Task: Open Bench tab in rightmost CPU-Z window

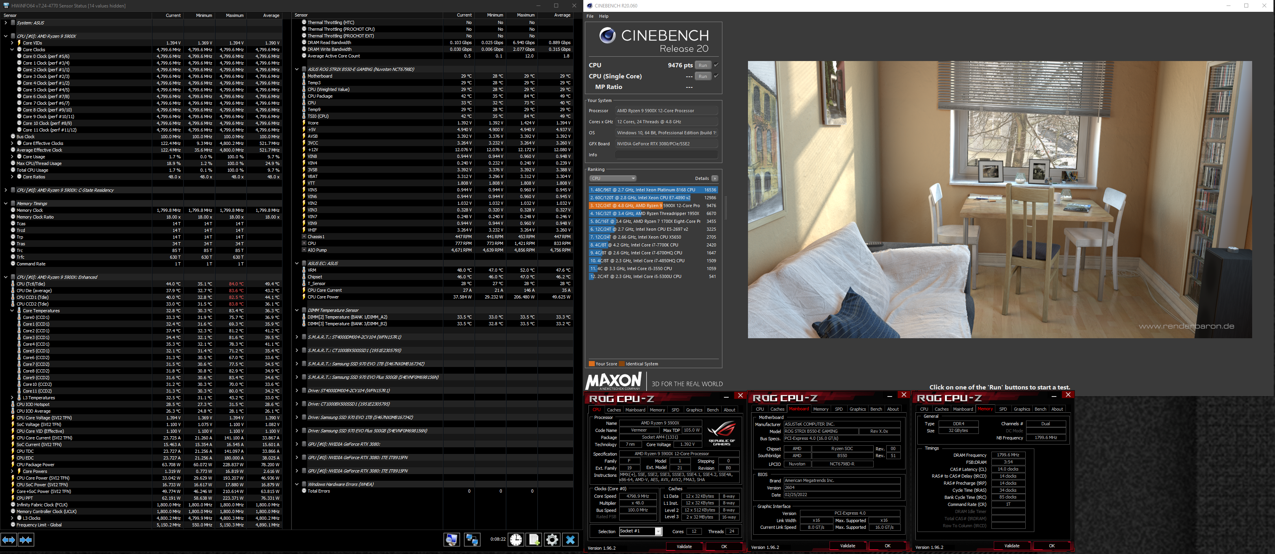Action: pos(1040,409)
